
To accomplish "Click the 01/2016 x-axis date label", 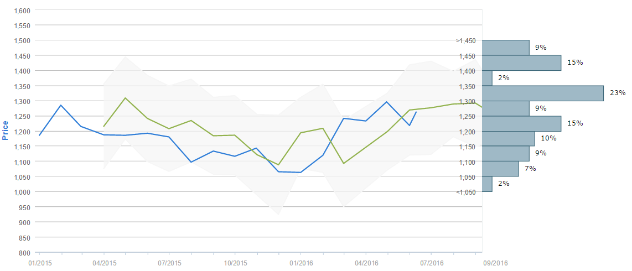I will click(x=301, y=263).
